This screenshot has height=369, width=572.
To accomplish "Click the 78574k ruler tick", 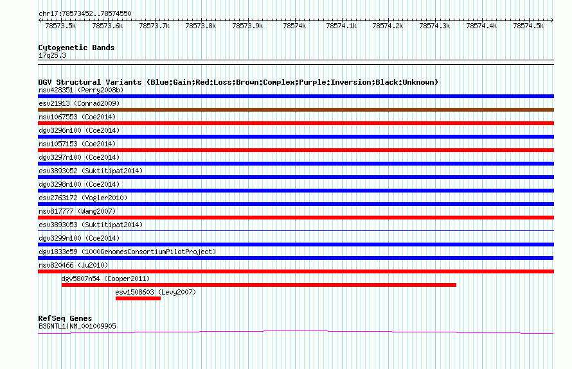I will (x=295, y=26).
